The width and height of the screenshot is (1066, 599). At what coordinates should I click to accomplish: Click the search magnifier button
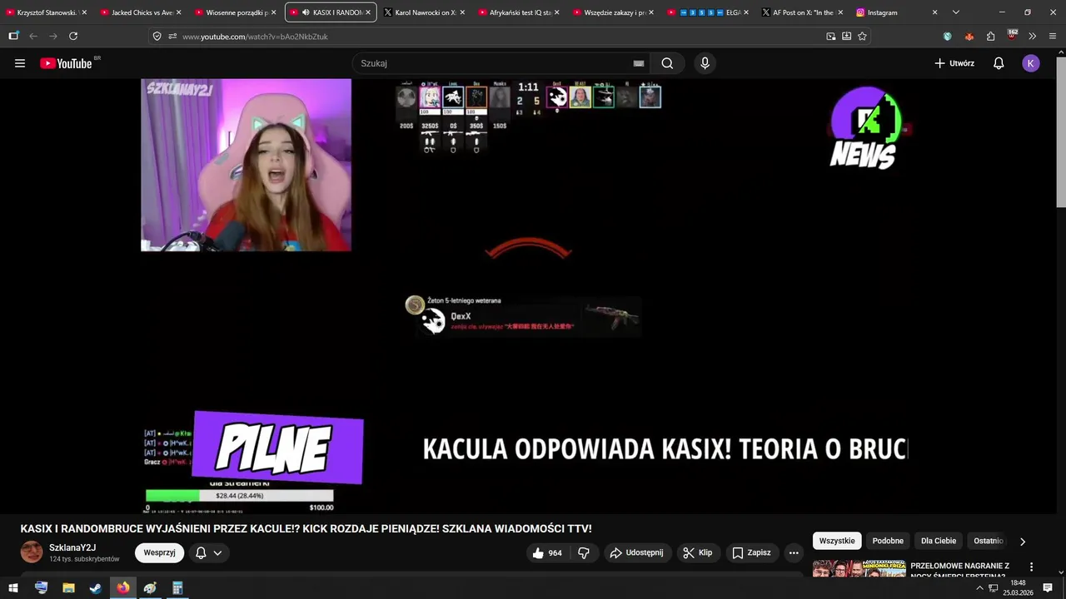click(667, 63)
